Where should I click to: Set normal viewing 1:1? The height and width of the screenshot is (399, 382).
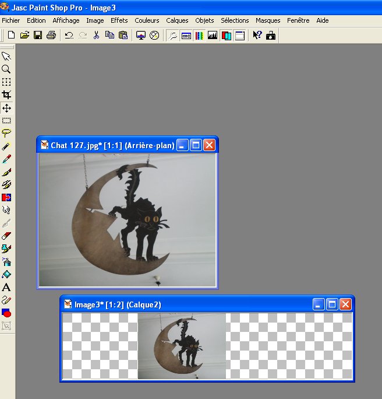[x=154, y=35]
